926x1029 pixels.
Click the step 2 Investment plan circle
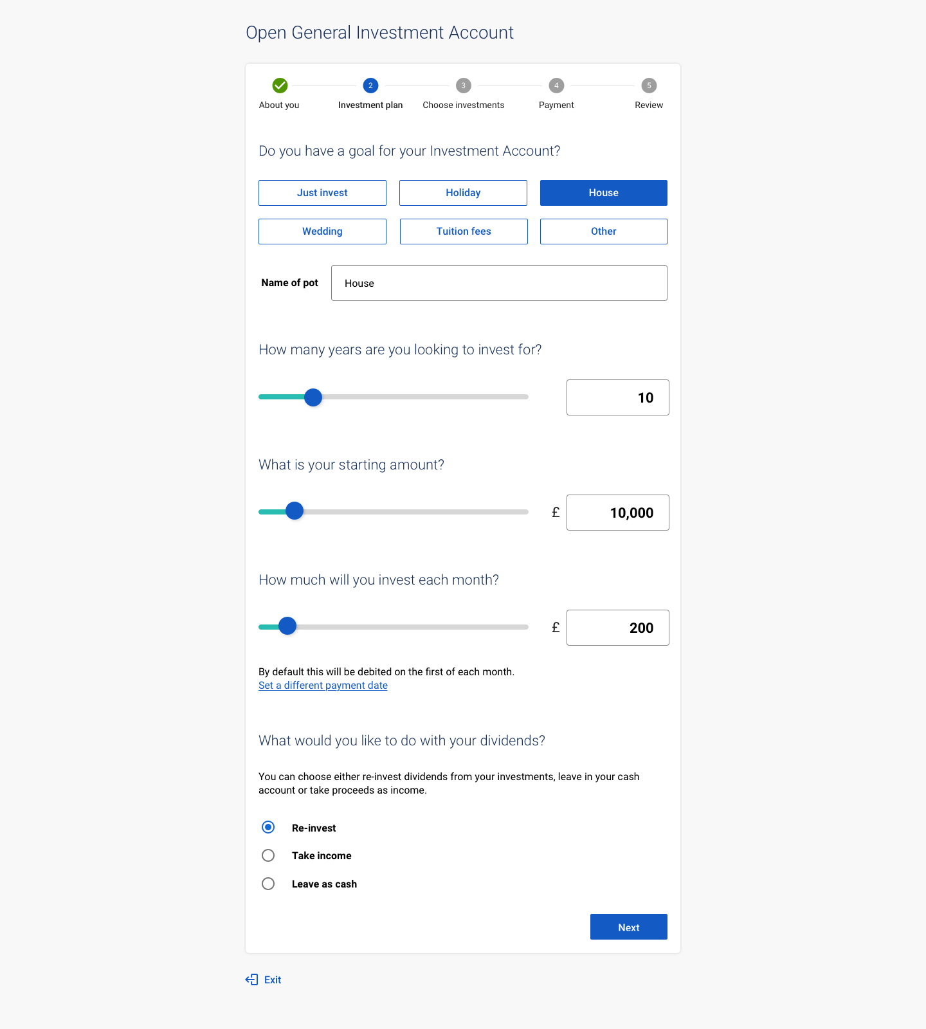(370, 86)
